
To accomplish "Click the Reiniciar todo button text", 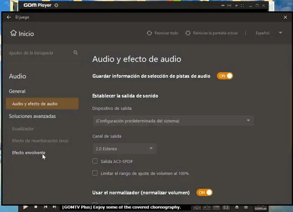I will pyautogui.click(x=166, y=33).
